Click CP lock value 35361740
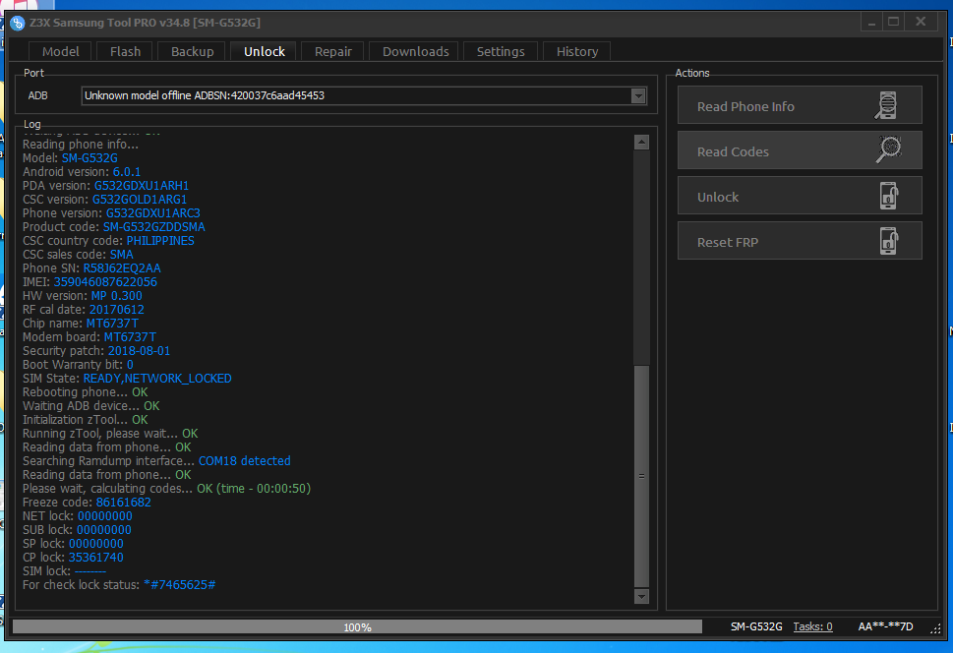Screen dimensions: 953x653 pos(96,558)
